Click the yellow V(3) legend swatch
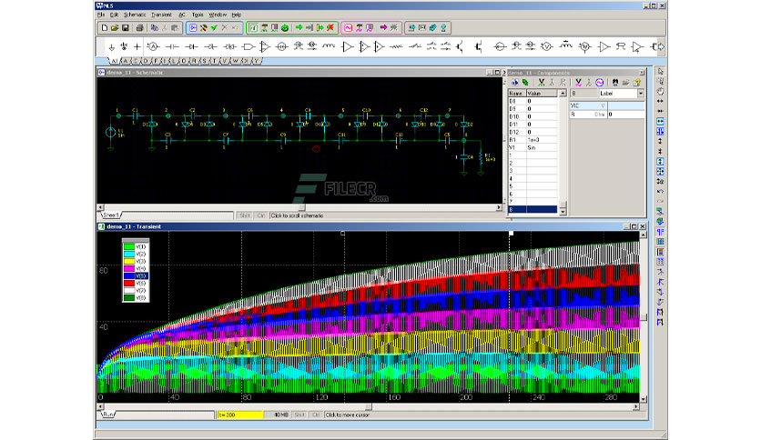 point(129,261)
